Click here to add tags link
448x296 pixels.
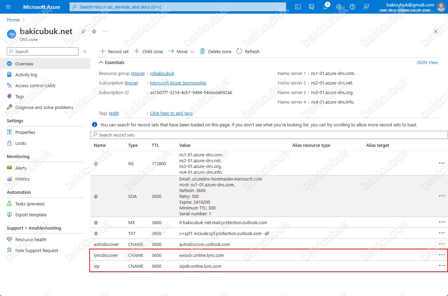171,113
